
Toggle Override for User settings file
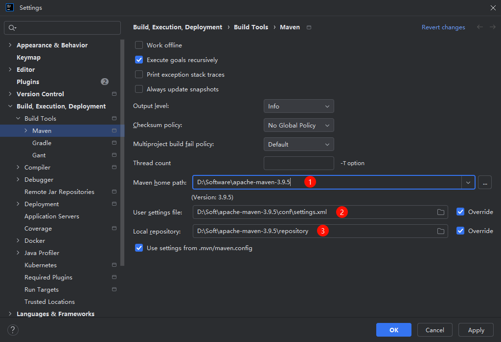tap(460, 212)
